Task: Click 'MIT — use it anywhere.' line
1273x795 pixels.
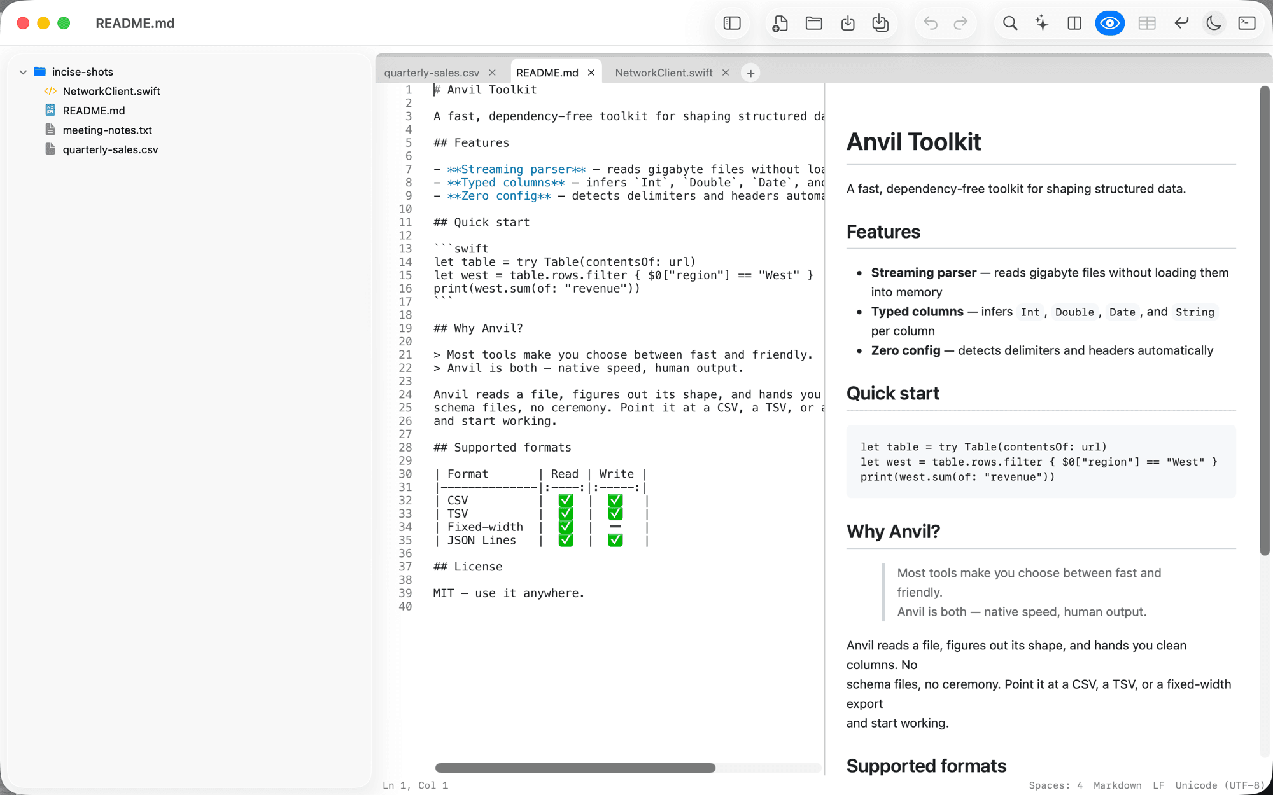Action: [509, 593]
